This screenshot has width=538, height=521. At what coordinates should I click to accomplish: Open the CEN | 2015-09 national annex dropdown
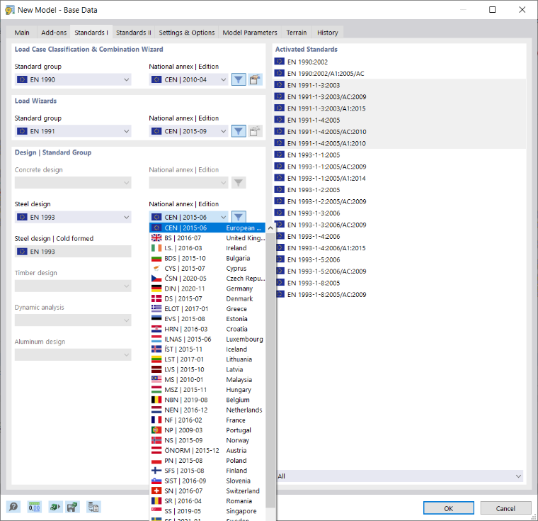pos(189,131)
